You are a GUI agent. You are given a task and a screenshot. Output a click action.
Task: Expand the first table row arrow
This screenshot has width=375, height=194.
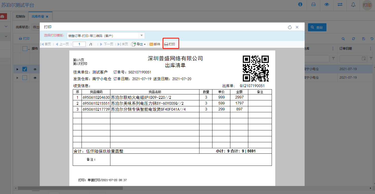tap(17, 69)
